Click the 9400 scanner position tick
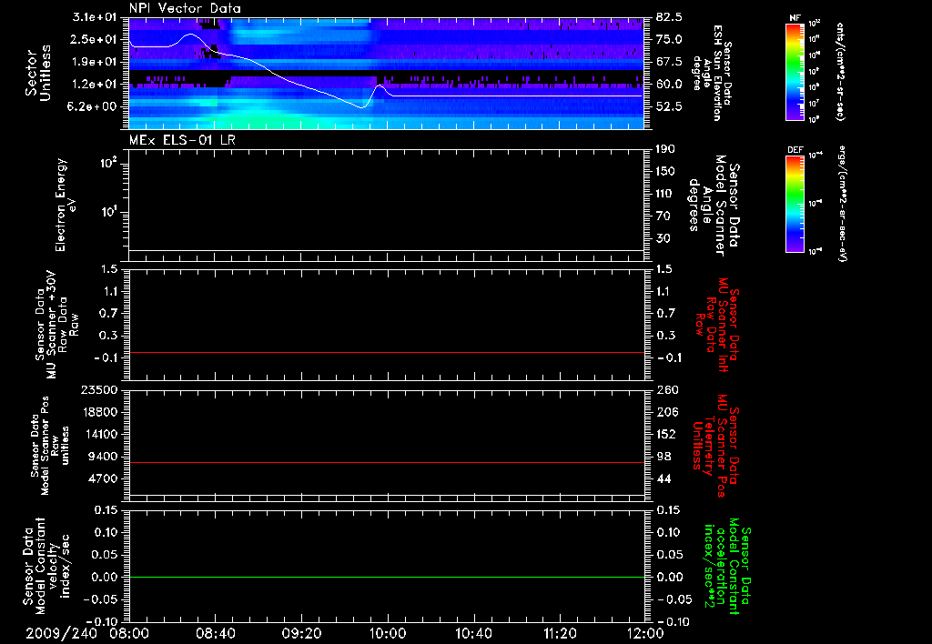932x644 pixels. 104,457
